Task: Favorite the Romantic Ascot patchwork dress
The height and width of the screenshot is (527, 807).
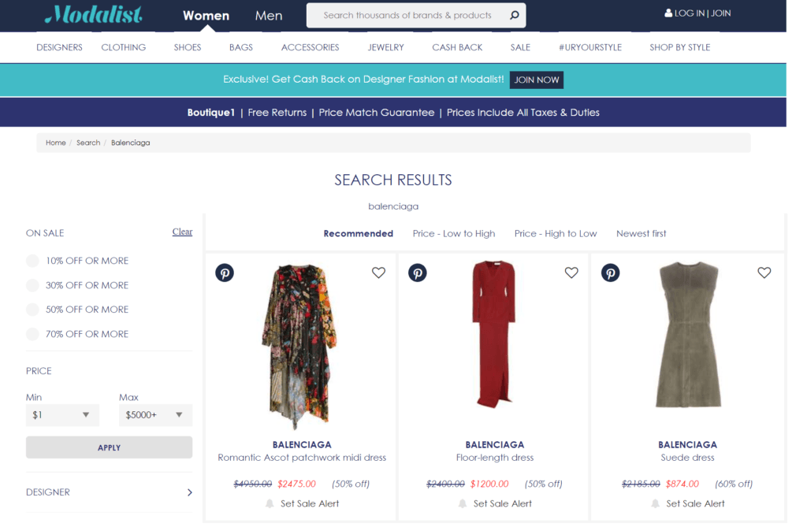Action: point(378,273)
